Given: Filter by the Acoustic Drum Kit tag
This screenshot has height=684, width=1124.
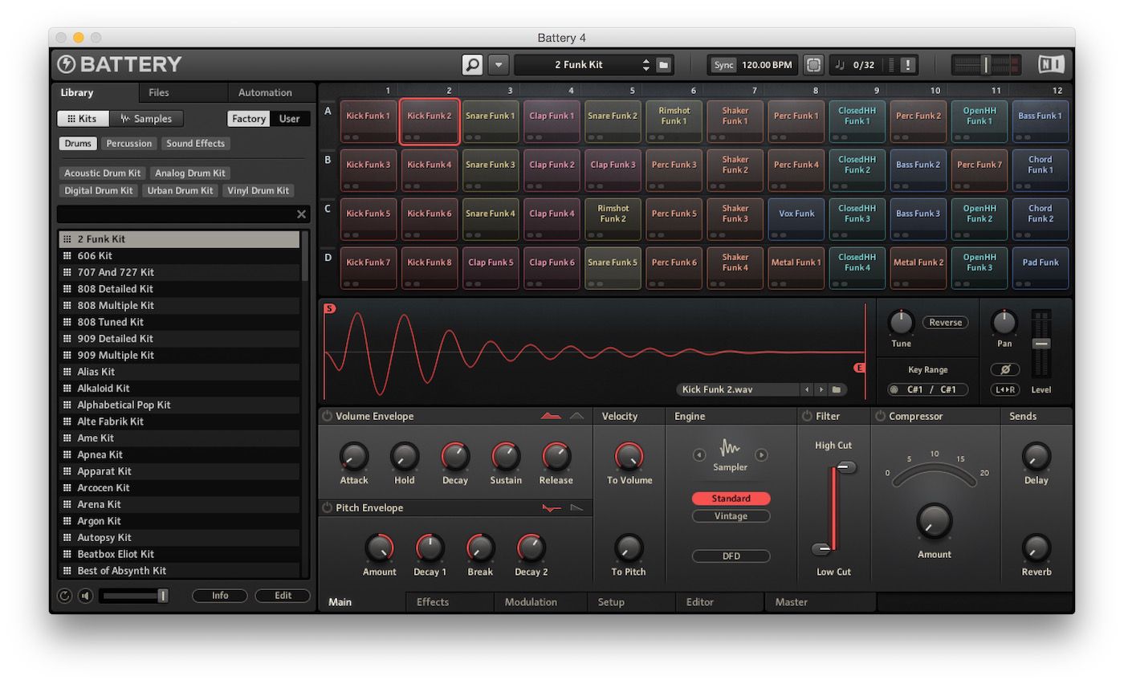Looking at the screenshot, I should tap(103, 173).
